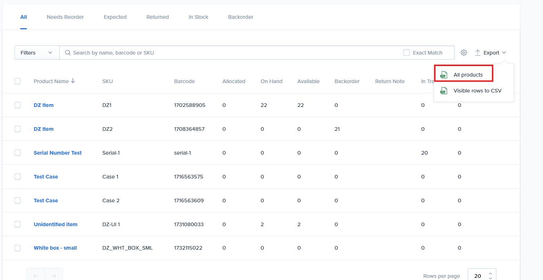Check the Serial Number Test row checkbox
Screen dimensions: 543x280
[x=18, y=153]
